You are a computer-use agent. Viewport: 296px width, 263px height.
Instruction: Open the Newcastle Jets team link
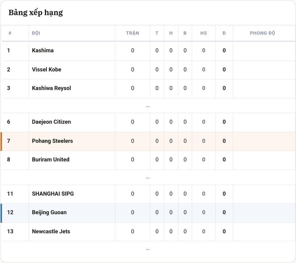[51, 231]
